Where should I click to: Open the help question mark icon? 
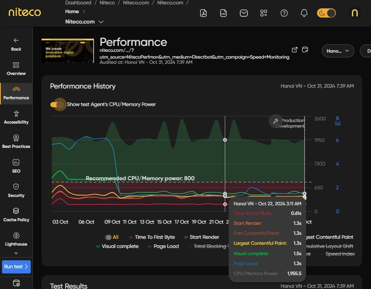pyautogui.click(x=284, y=13)
